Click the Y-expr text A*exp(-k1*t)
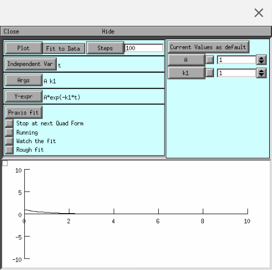272x270 pixels. click(x=62, y=98)
